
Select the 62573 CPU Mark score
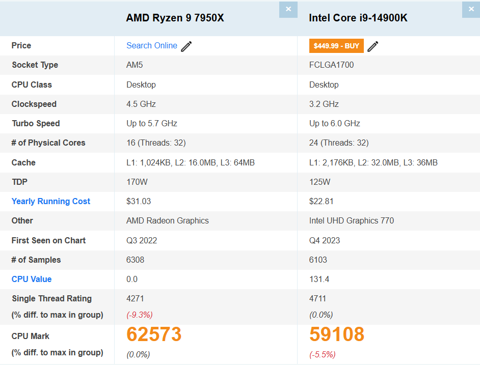[154, 334]
